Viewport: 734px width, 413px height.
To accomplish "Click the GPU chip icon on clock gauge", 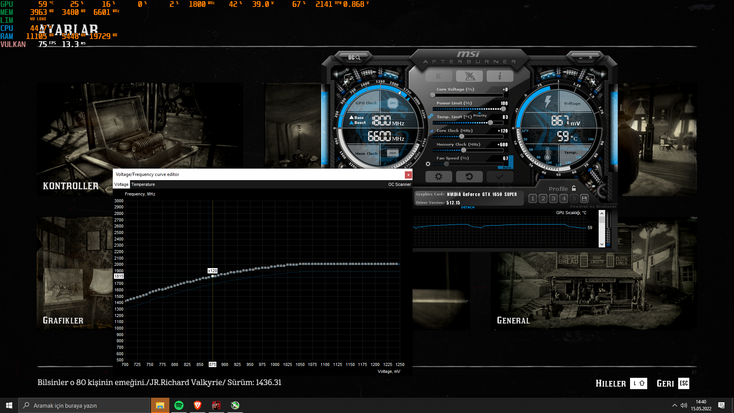I will pos(393,103).
